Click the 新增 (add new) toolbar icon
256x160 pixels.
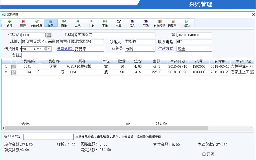10,23
